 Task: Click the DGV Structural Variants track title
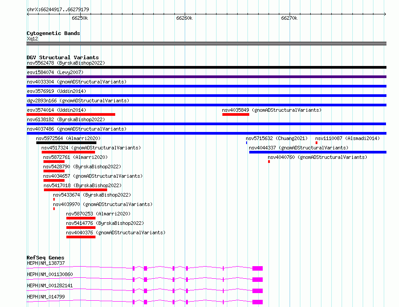click(x=63, y=57)
